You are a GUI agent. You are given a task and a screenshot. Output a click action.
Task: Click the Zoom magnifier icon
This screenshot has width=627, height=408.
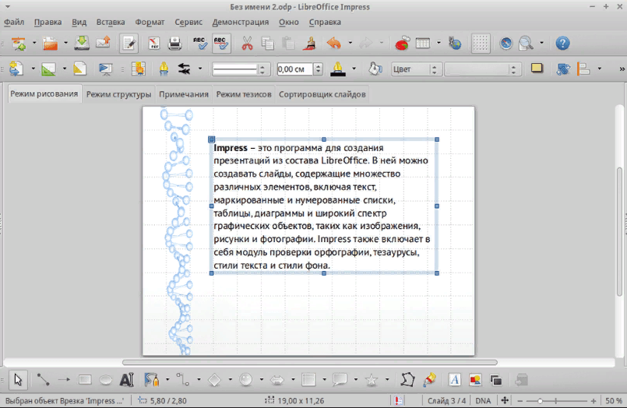(526, 43)
